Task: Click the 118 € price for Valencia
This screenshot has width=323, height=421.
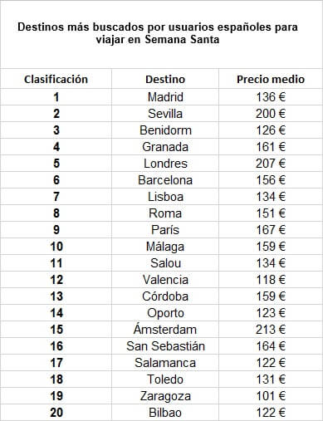Action: 271,280
